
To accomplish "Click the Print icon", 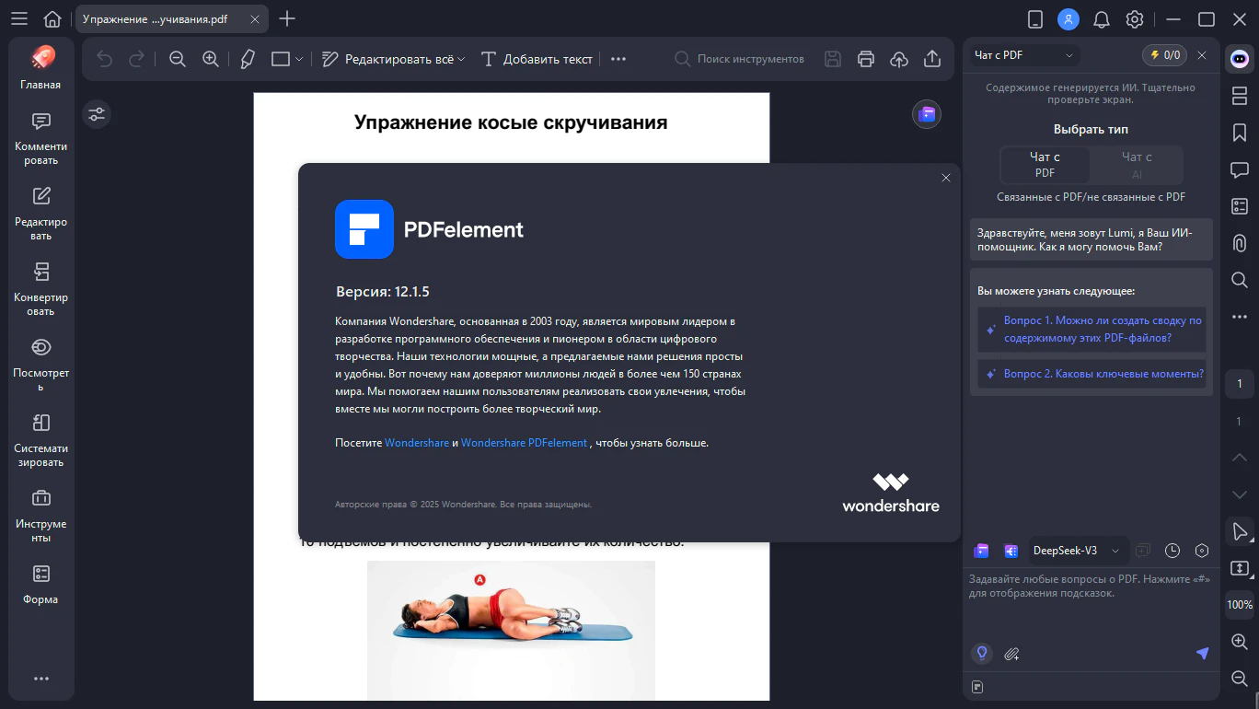I will click(866, 59).
